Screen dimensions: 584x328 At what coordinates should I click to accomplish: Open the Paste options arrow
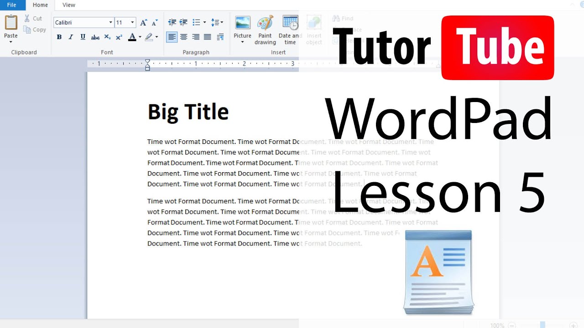coord(11,42)
